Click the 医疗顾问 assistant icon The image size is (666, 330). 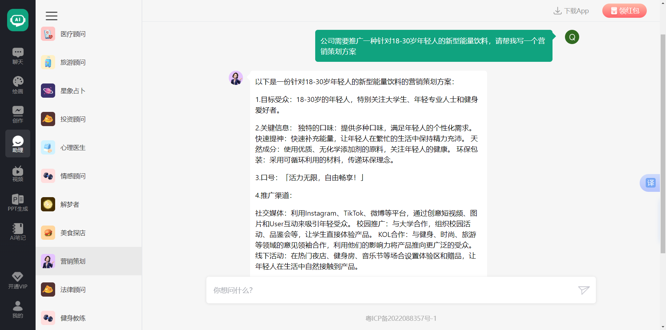48,34
